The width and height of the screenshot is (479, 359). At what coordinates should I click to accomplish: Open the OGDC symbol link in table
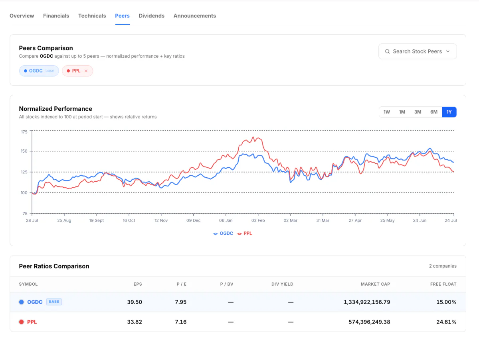click(35, 302)
